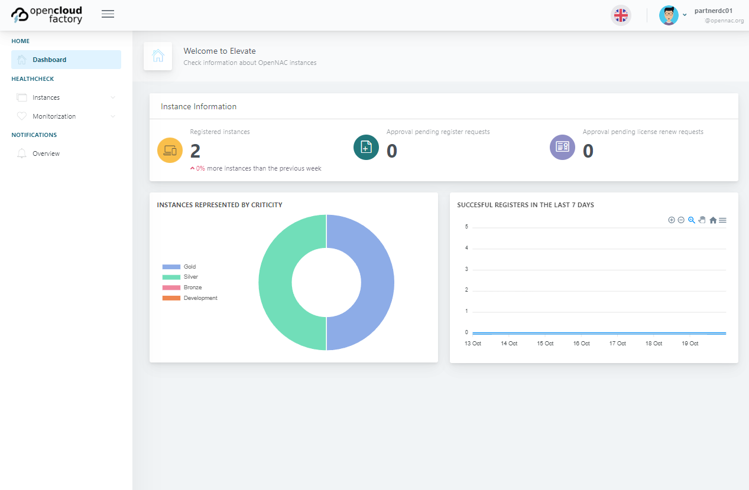Viewport: 749px width, 490px height.
Task: Click the Dashboard home icon in sidebar
Action: (22, 60)
